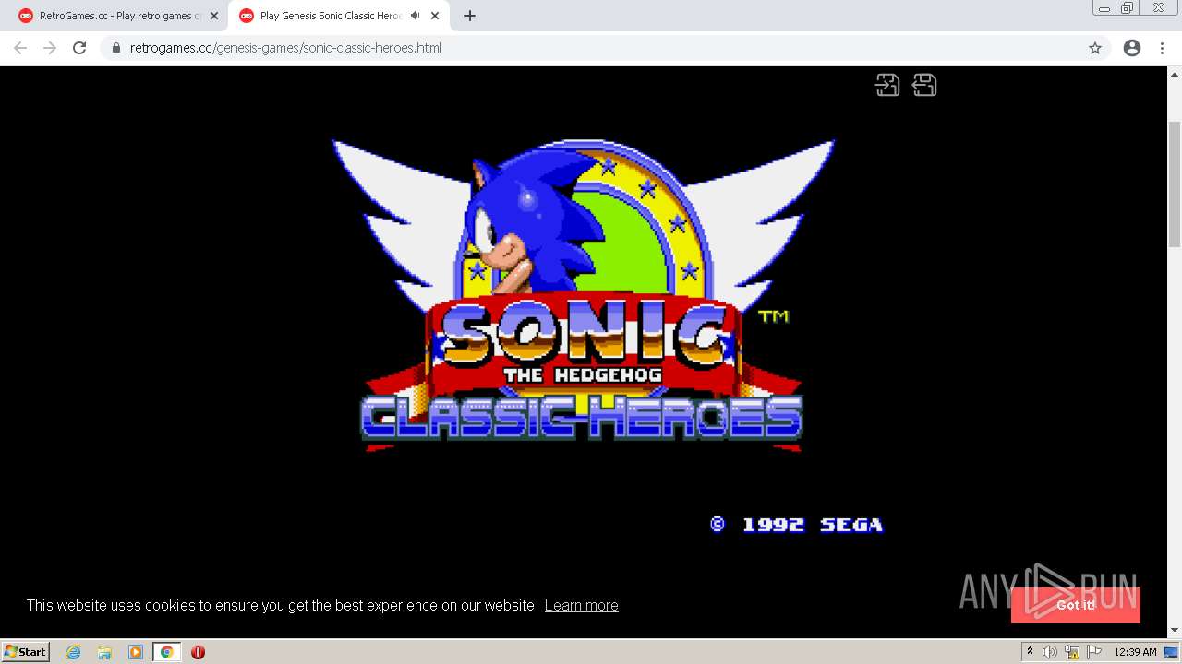The width and height of the screenshot is (1182, 664).
Task: Open the Windows Start menu
Action: point(26,651)
